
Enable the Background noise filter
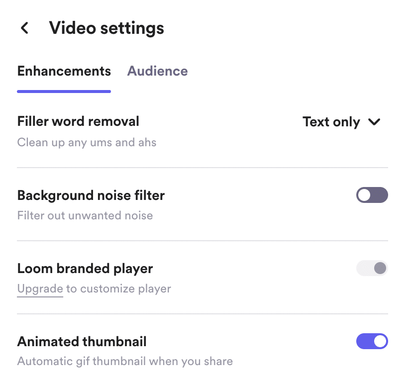pyautogui.click(x=372, y=195)
